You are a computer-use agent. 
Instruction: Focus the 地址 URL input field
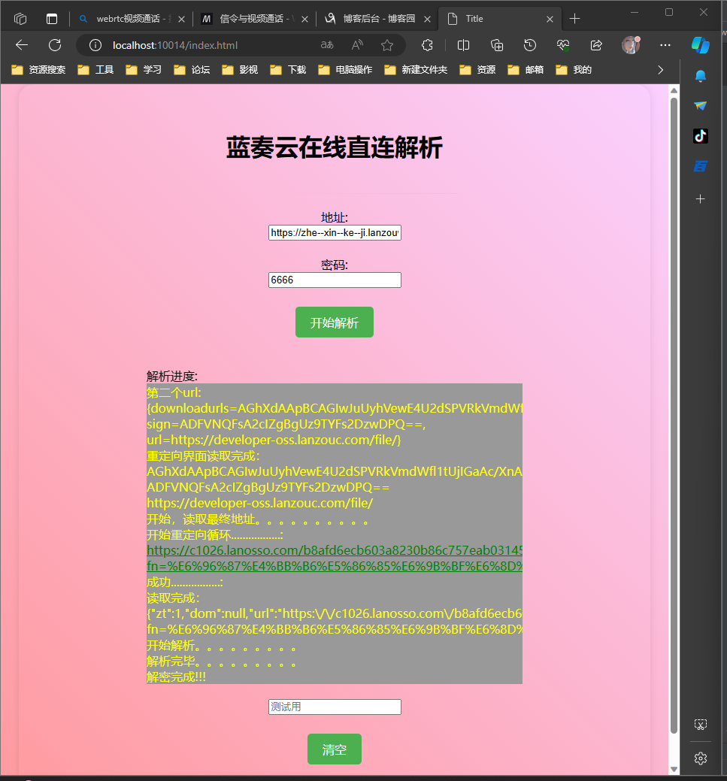335,232
